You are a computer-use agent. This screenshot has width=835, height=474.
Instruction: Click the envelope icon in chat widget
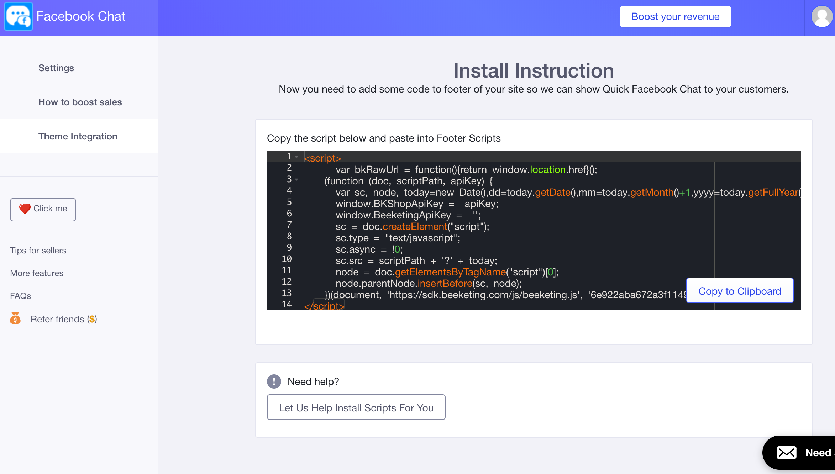click(x=786, y=453)
